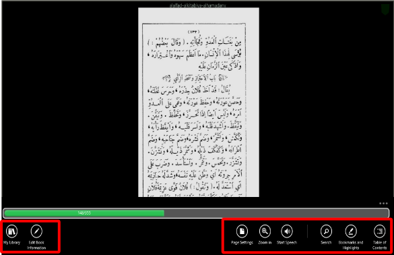Screen dimensions: 394x255
Task: Open the three-dots more options menu
Action: point(383,204)
